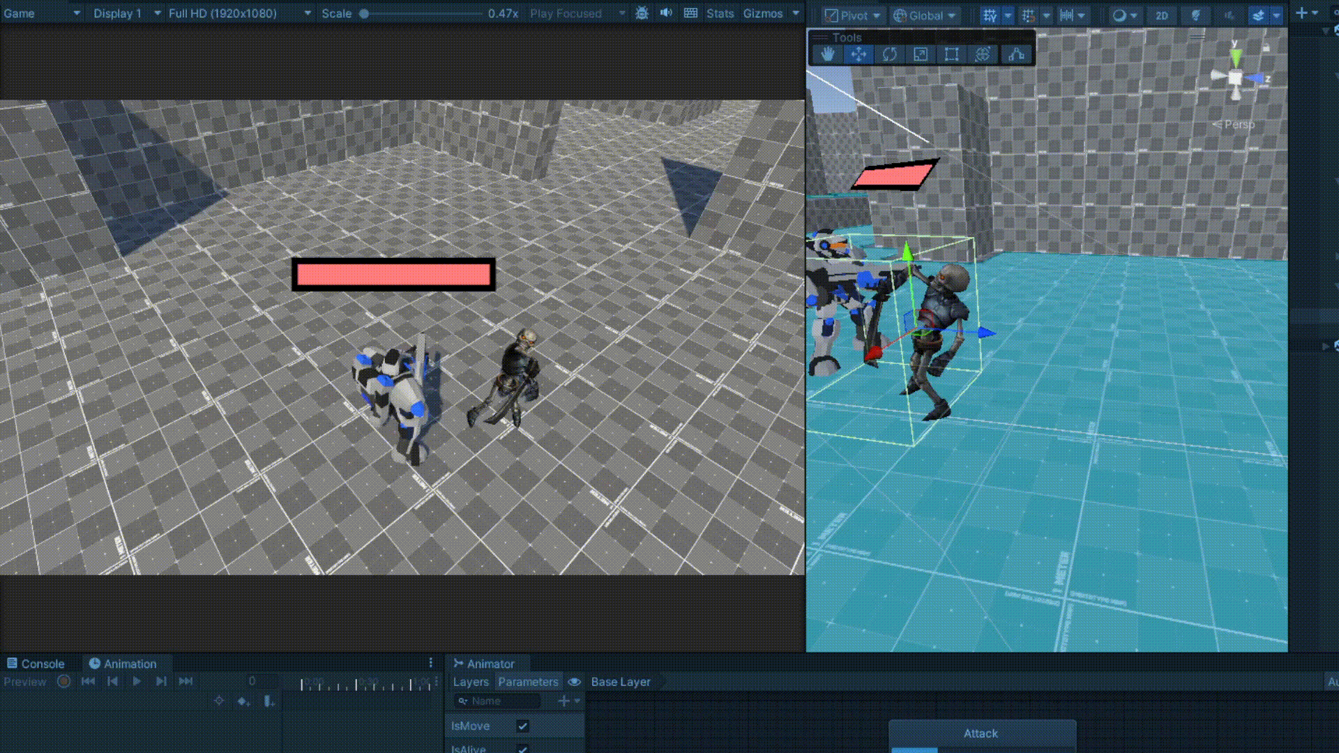Viewport: 1339px width, 753px height.
Task: Select the combined Transform tool
Action: [x=983, y=54]
